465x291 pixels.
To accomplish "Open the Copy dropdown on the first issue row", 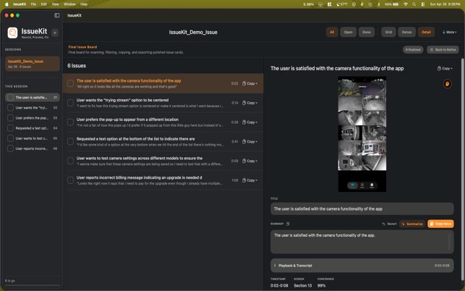I will [x=249, y=83].
